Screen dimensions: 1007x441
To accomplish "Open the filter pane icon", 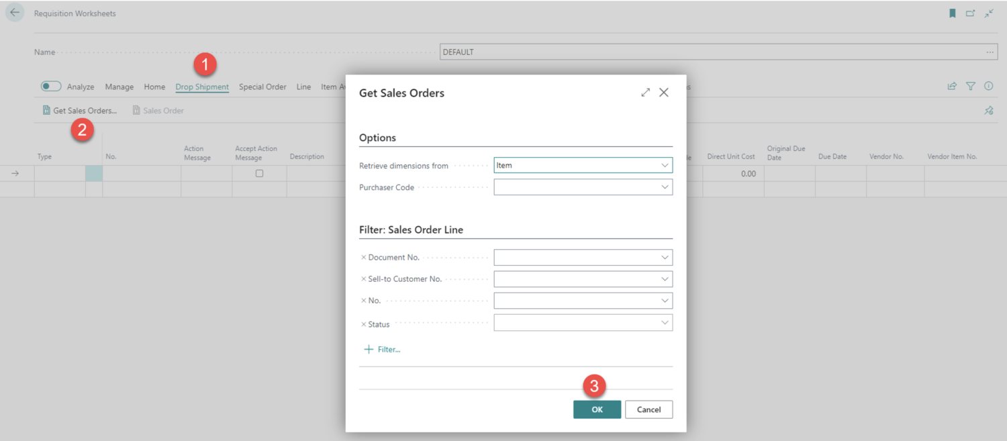I will (971, 86).
